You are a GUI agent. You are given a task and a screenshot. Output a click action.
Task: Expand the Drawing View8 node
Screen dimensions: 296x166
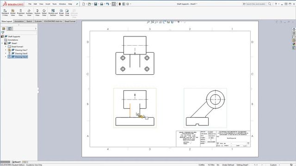[x=6, y=53]
